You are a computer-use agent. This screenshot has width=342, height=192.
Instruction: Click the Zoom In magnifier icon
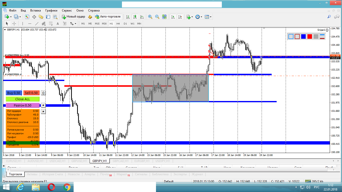(x=150, y=17)
